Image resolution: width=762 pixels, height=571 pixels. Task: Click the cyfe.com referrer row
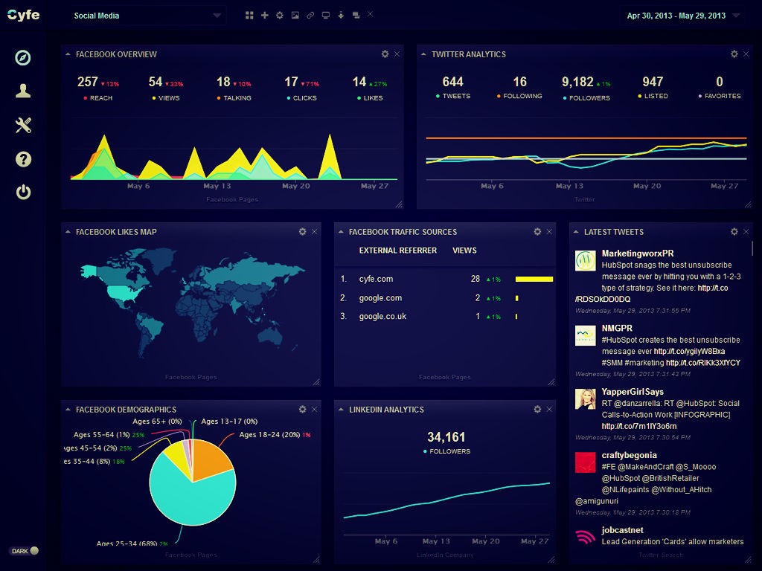pos(446,280)
